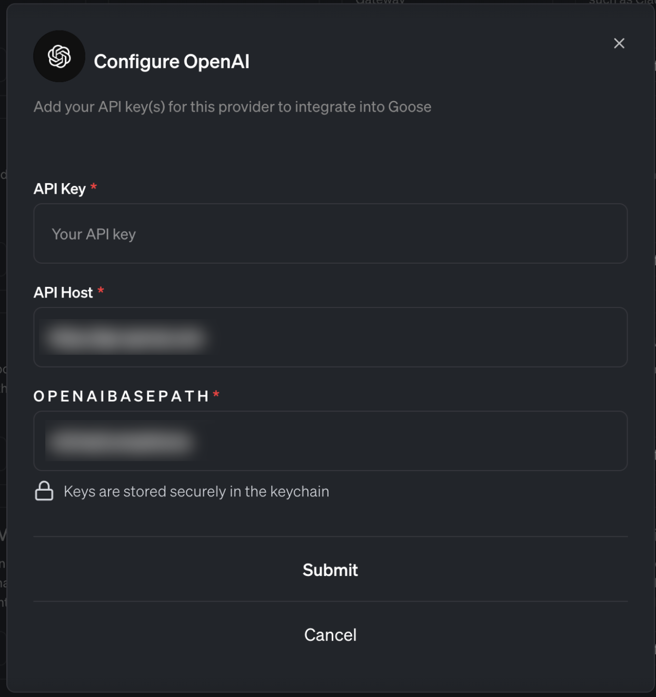Click inside the Your API key field
The width and height of the screenshot is (656, 697).
(x=330, y=233)
